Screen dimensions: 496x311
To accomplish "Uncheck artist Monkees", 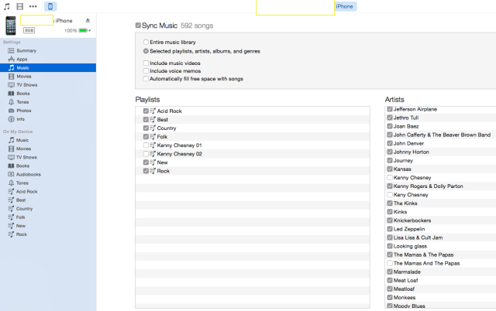I will tap(390, 297).
